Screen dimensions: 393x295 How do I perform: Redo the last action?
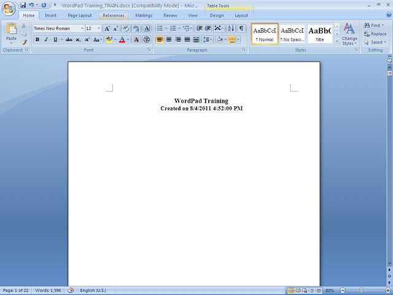44,5
